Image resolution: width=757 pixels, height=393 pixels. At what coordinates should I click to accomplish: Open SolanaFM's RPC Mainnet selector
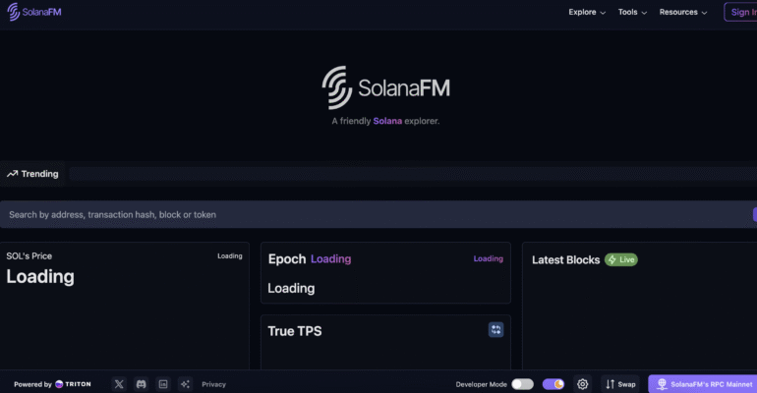704,384
